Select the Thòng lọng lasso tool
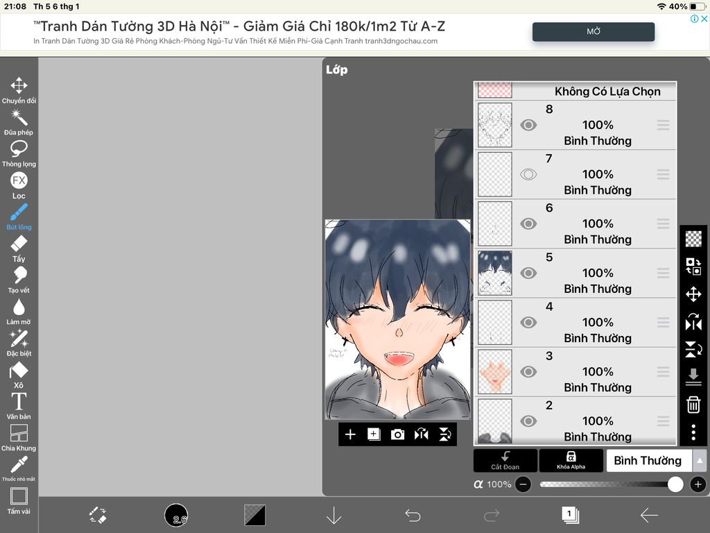This screenshot has width=710, height=533. click(19, 154)
